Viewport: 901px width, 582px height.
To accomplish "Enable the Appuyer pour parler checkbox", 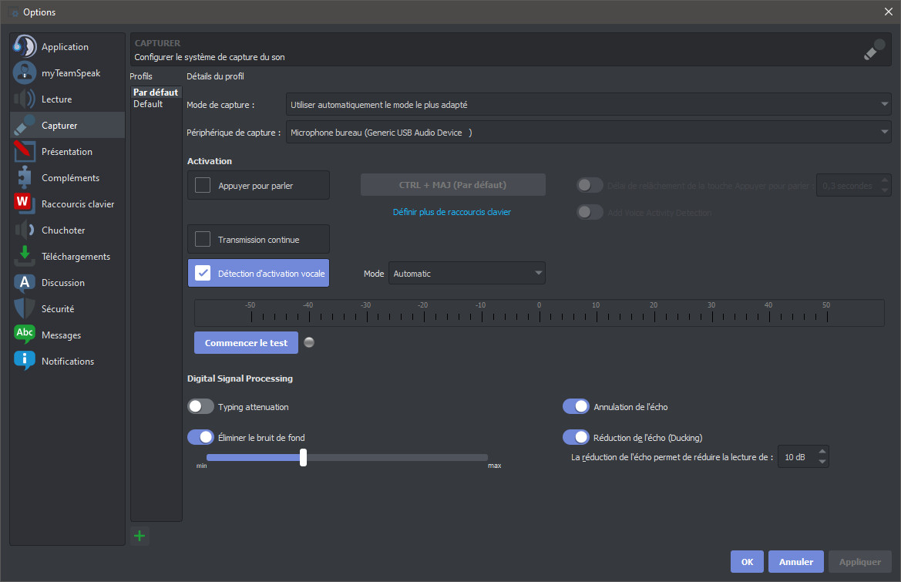I will tap(203, 185).
